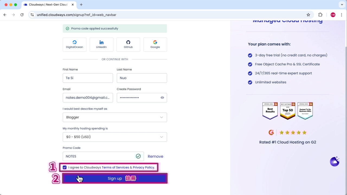The height and width of the screenshot is (195, 347).
Task: Click the First Name input field
Action: (x=88, y=78)
